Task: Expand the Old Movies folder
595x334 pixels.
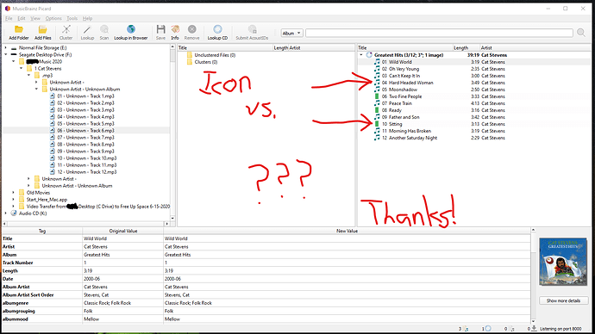Action: pos(13,193)
